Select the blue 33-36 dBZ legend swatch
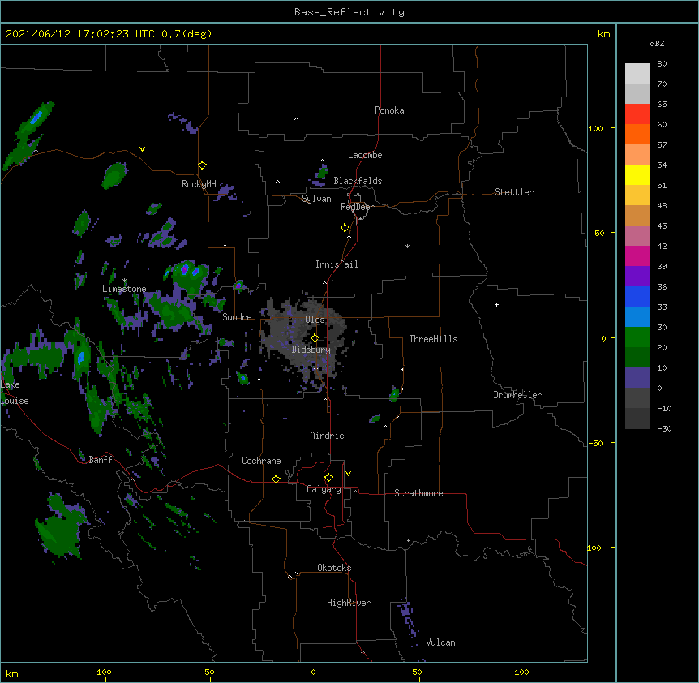 coord(637,296)
